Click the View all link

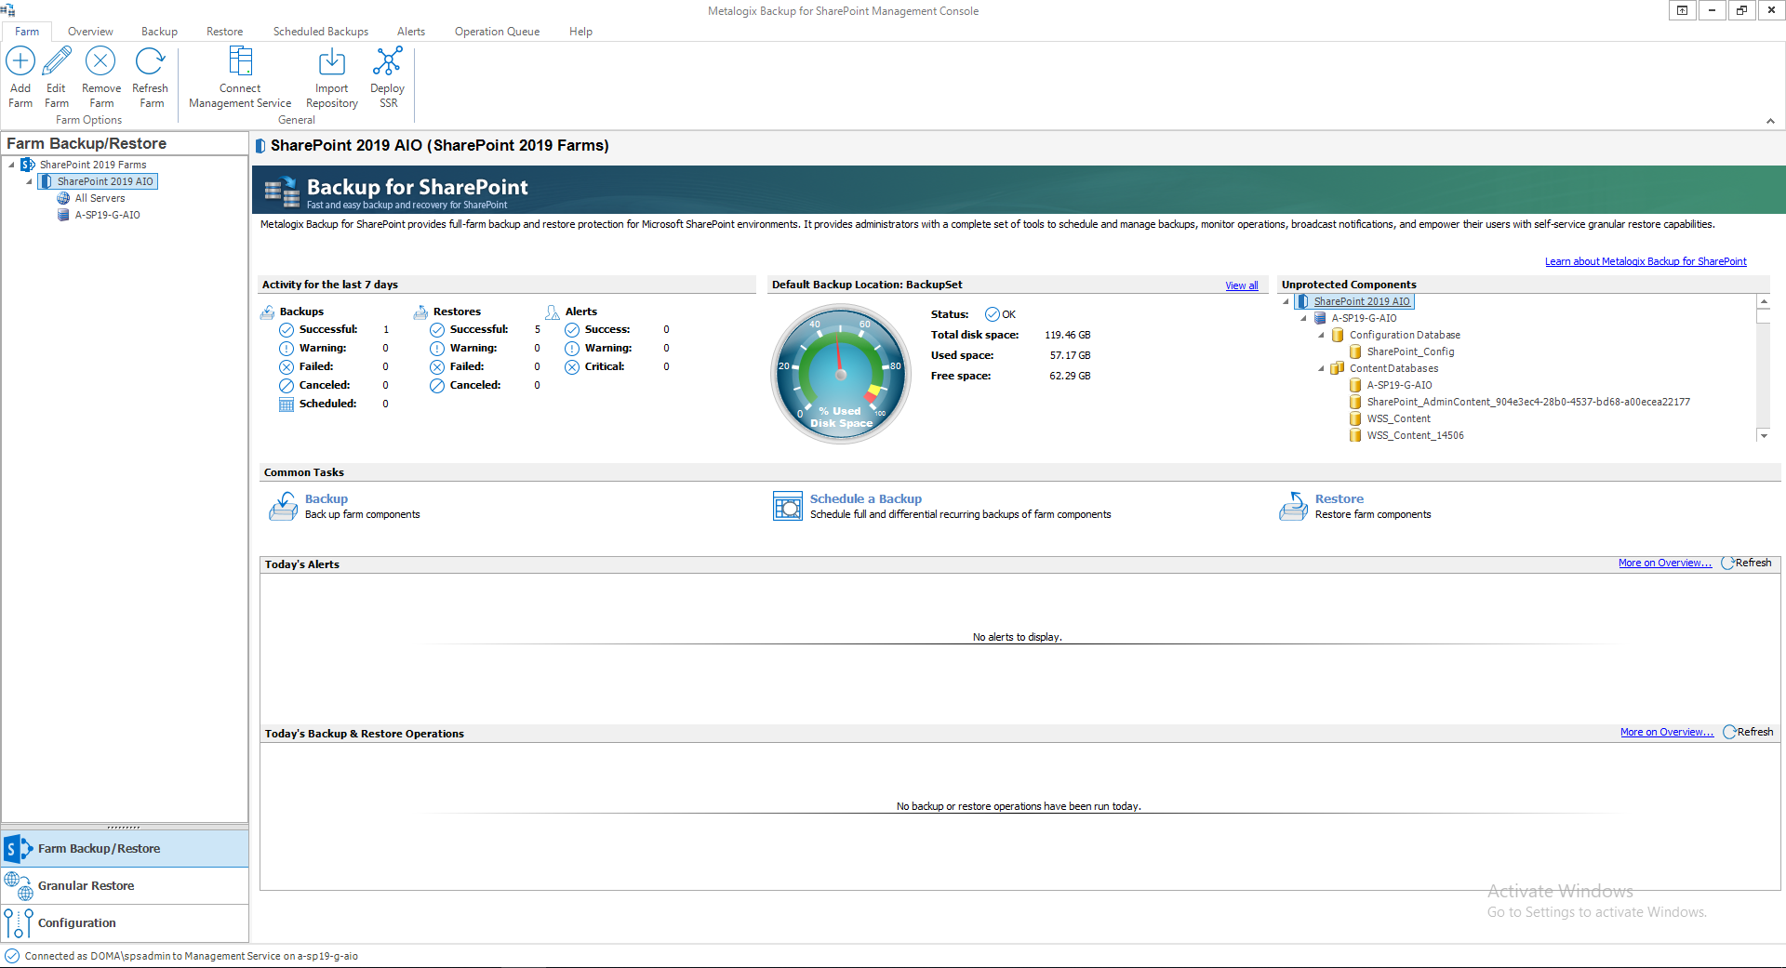pos(1241,285)
